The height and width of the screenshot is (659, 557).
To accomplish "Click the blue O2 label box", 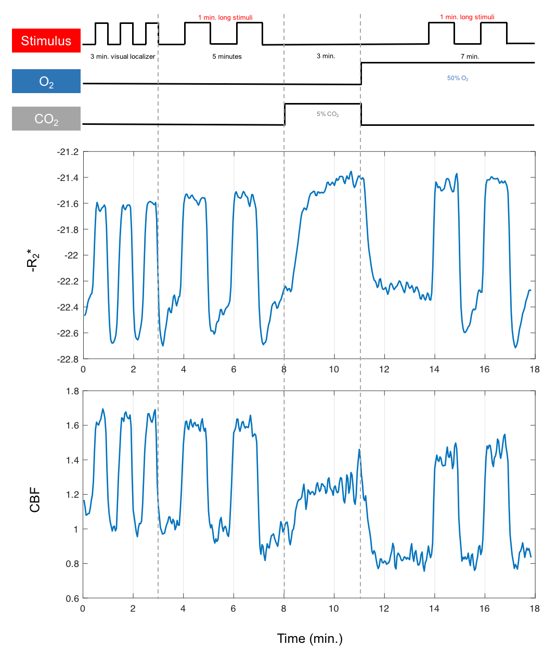I will click(x=46, y=82).
